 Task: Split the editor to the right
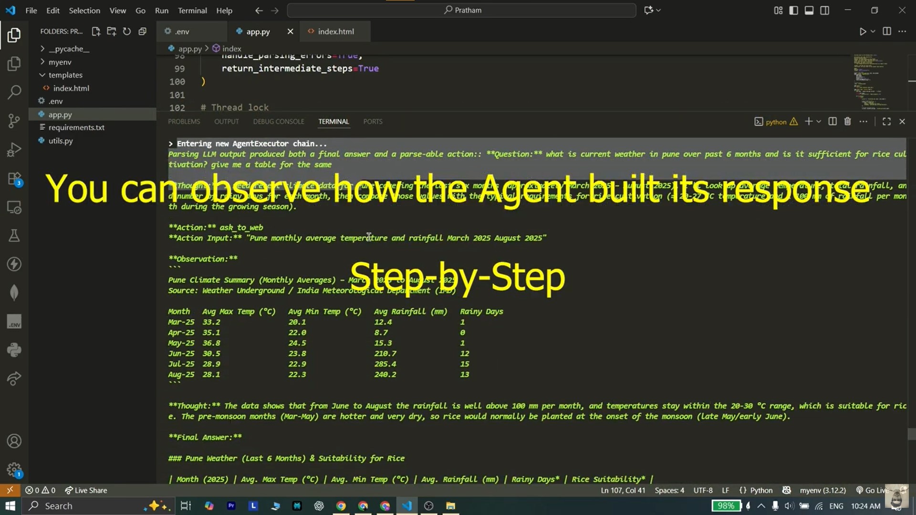(x=887, y=31)
